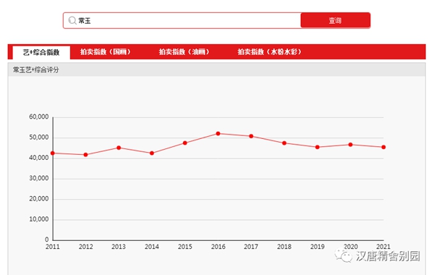Switch to 拍卖指数（国画）tab
Image resolution: width=434 pixels, height=275 pixels.
(106, 52)
